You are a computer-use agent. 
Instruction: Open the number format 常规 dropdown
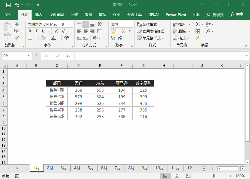(x=131, y=24)
